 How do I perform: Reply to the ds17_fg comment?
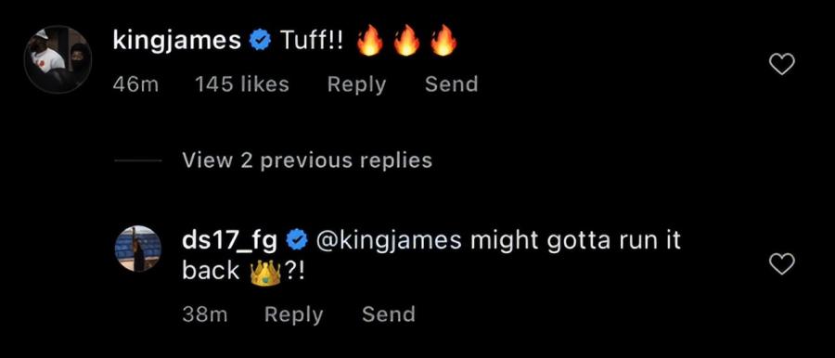tap(294, 314)
